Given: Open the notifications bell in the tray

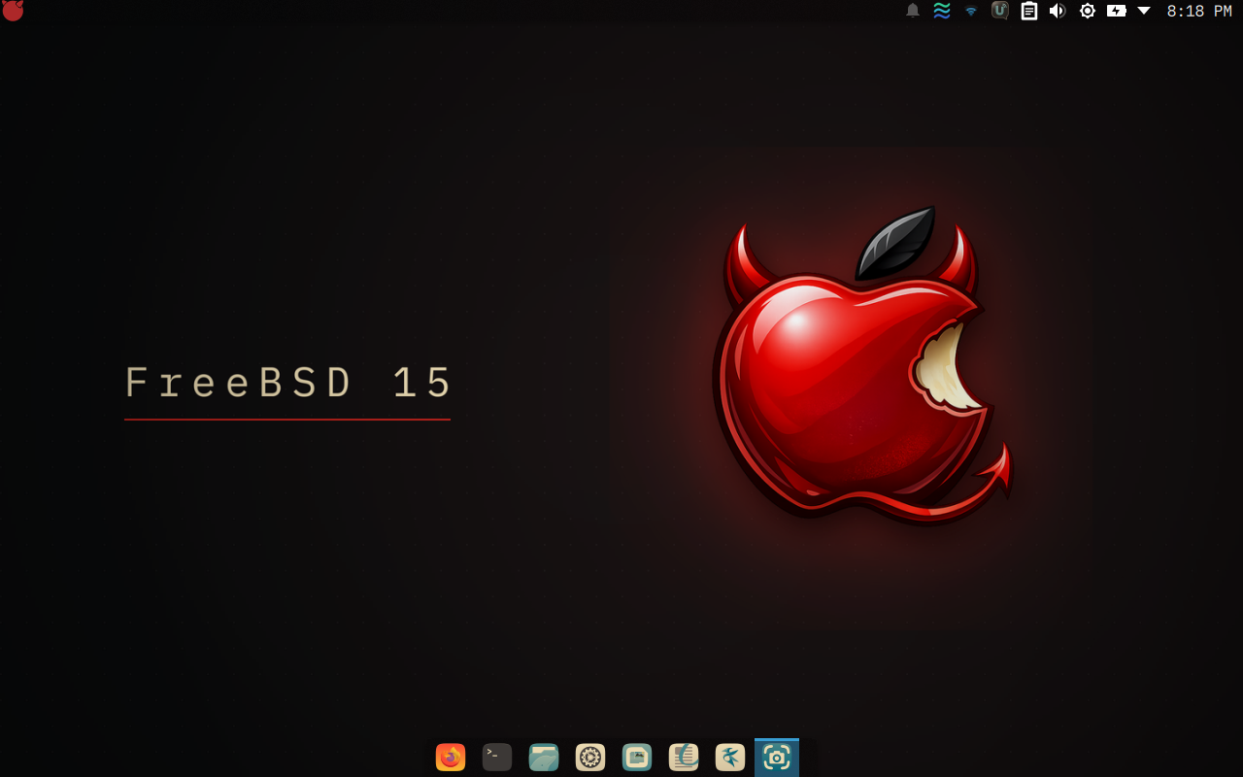Looking at the screenshot, I should [x=913, y=11].
